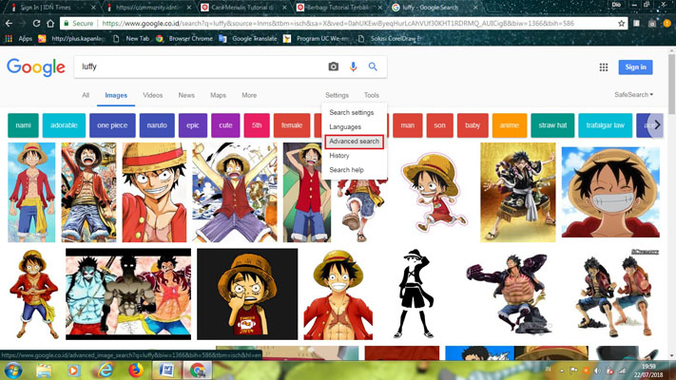Image resolution: width=676 pixels, height=380 pixels.
Task: Start voice search with microphone icon
Action: point(353,66)
